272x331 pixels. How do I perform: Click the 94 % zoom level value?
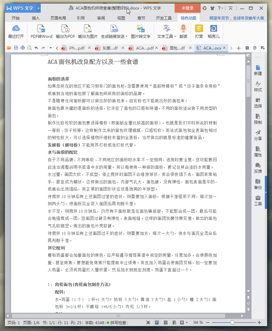click(198, 323)
